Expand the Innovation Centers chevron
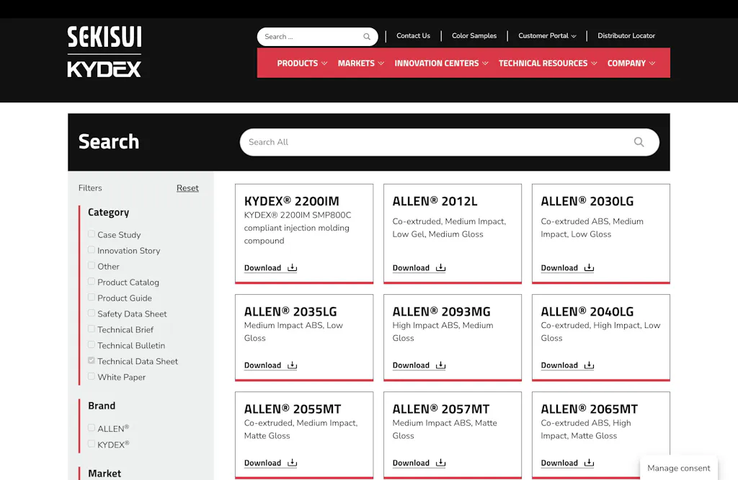Image resolution: width=738 pixels, height=480 pixels. 485,63
